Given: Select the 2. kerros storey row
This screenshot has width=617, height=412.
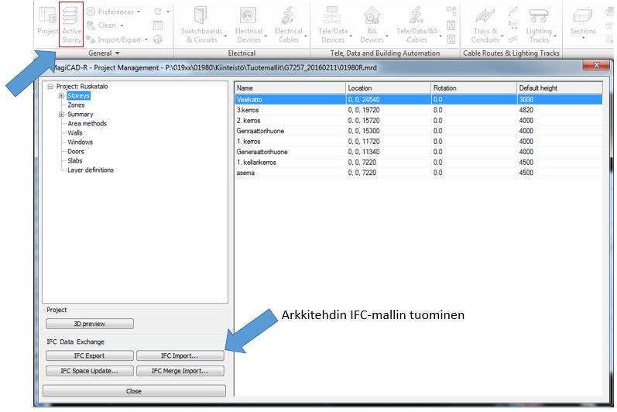Looking at the screenshot, I should pyautogui.click(x=419, y=120).
